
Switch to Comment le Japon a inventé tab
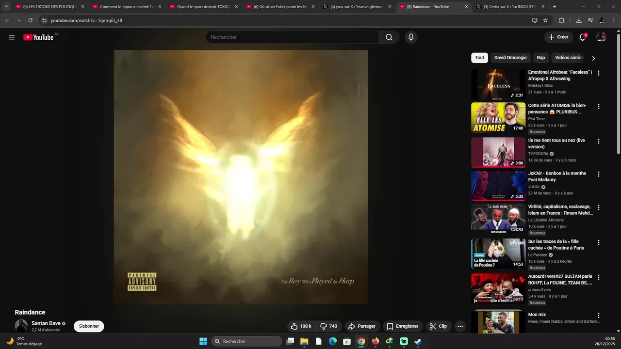tap(126, 7)
